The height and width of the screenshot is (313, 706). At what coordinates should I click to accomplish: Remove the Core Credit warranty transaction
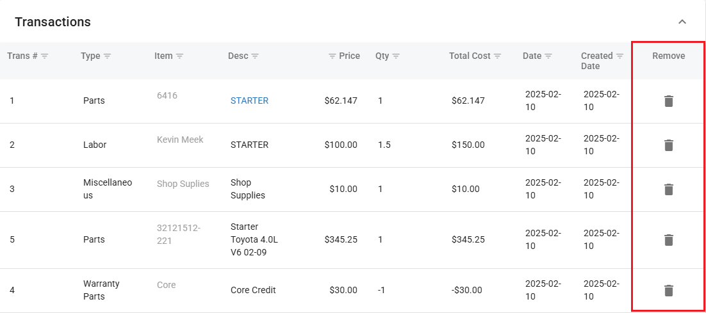tap(668, 291)
